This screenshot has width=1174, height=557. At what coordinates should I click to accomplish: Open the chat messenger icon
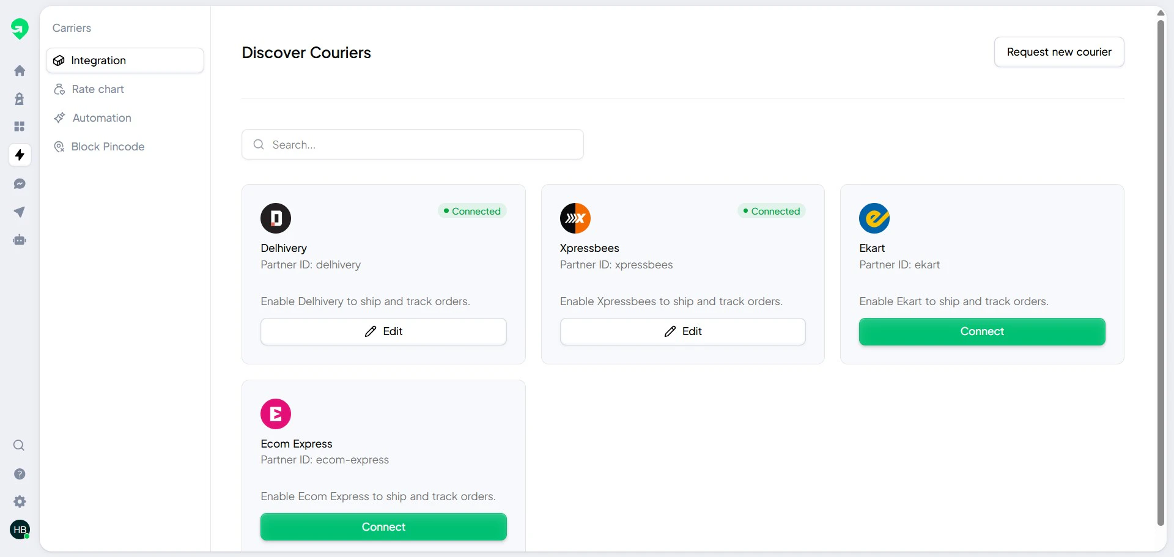click(x=20, y=184)
